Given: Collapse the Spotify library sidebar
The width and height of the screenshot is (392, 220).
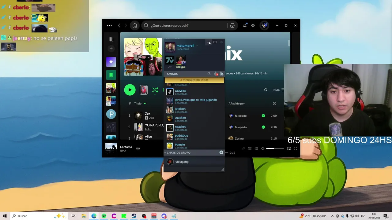Looking at the screenshot, I should (111, 39).
